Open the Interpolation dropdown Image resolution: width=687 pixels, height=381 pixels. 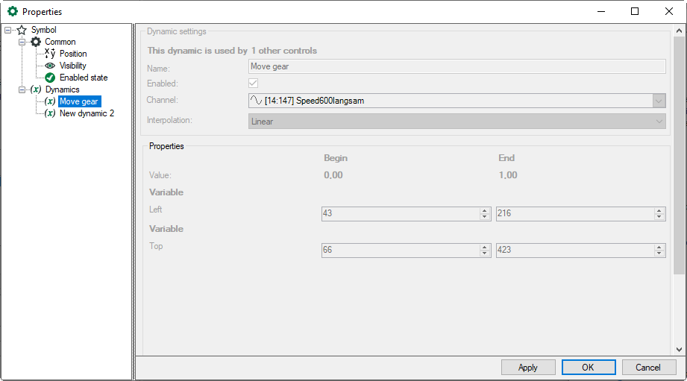(659, 122)
